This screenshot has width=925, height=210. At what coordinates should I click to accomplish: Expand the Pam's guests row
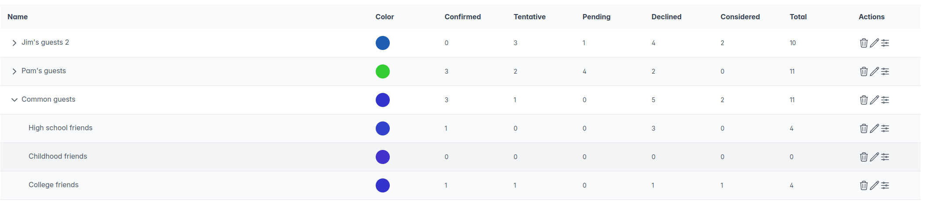click(15, 71)
